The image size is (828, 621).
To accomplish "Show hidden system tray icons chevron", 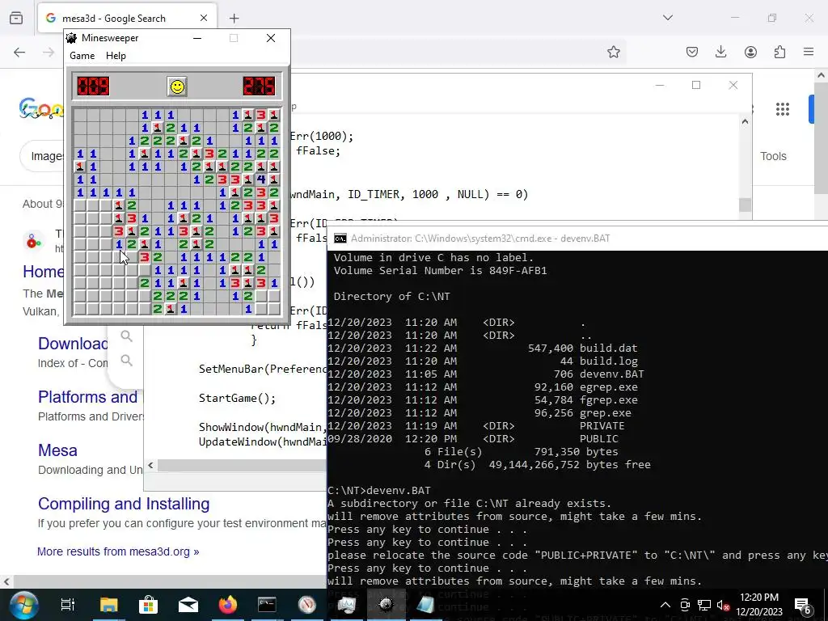I will click(x=665, y=605).
